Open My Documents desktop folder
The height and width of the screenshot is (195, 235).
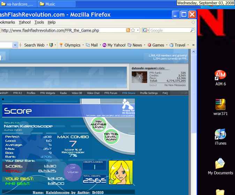coord(220,166)
